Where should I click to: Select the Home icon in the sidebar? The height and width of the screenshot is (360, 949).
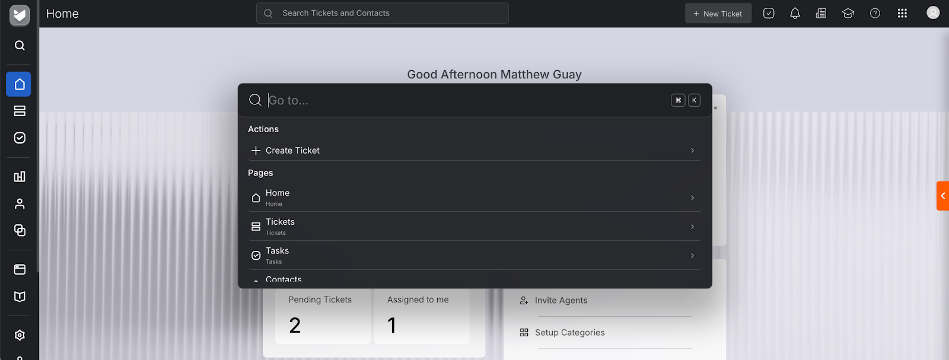point(18,84)
